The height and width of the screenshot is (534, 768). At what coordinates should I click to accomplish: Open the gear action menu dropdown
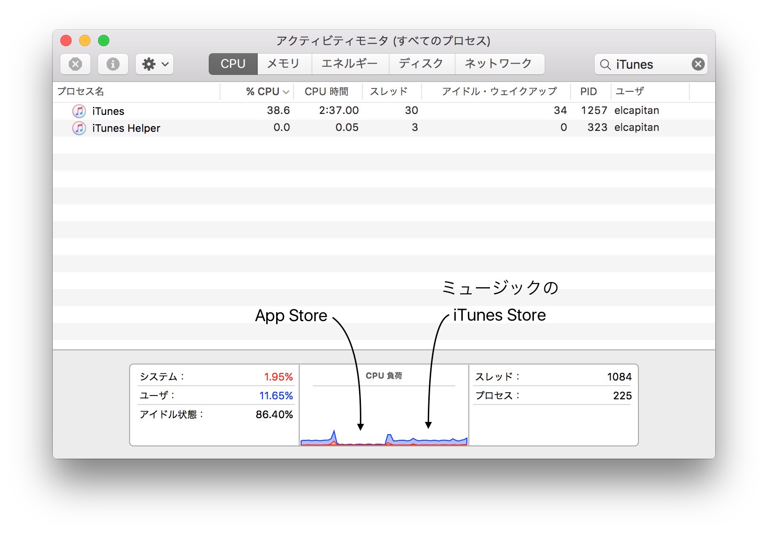coord(155,64)
